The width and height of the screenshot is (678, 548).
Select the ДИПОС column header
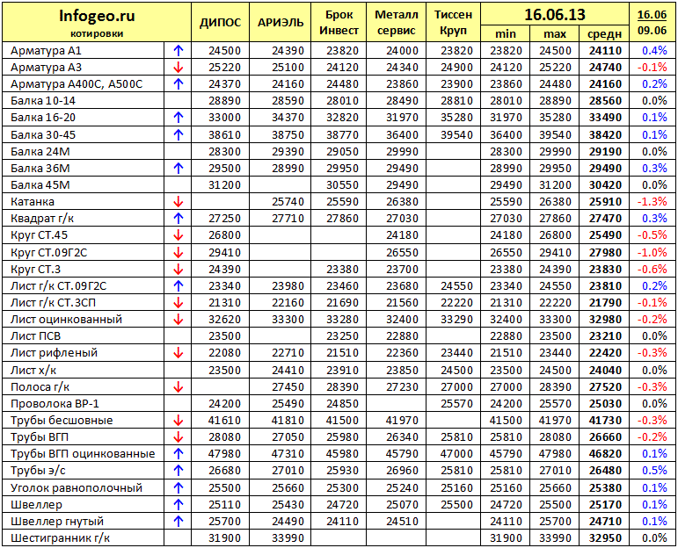pos(220,23)
